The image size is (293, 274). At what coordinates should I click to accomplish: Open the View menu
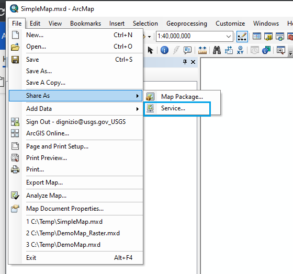click(x=55, y=24)
